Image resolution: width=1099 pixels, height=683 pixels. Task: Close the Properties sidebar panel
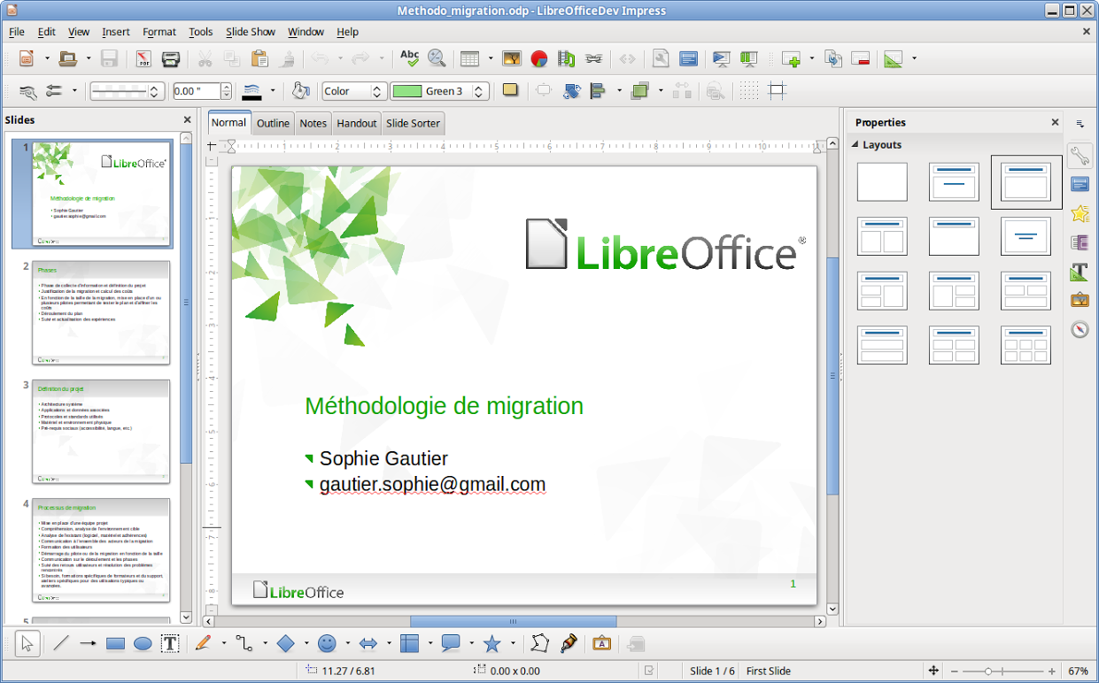pyautogui.click(x=1055, y=123)
